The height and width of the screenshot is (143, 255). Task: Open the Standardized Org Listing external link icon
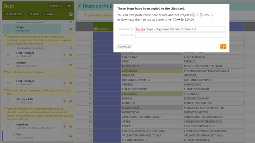pyautogui.click(x=71, y=48)
